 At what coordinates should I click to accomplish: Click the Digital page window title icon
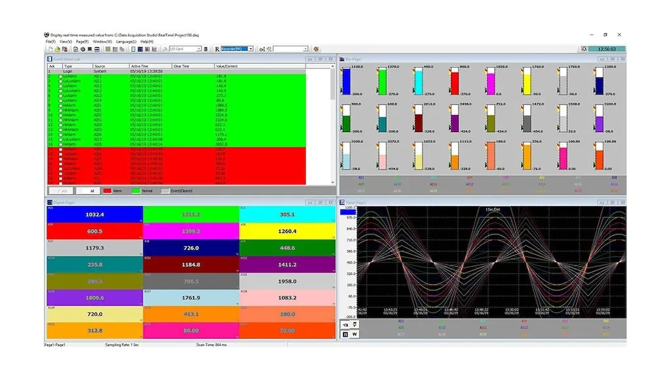(50, 203)
